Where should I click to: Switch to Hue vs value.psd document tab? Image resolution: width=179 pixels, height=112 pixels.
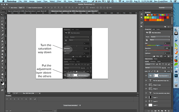click(27, 11)
